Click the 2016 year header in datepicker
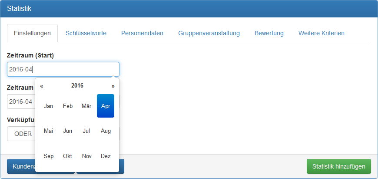 point(77,86)
